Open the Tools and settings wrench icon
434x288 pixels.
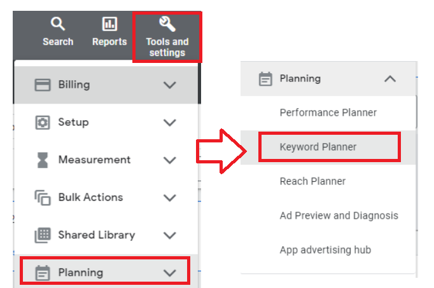(167, 24)
